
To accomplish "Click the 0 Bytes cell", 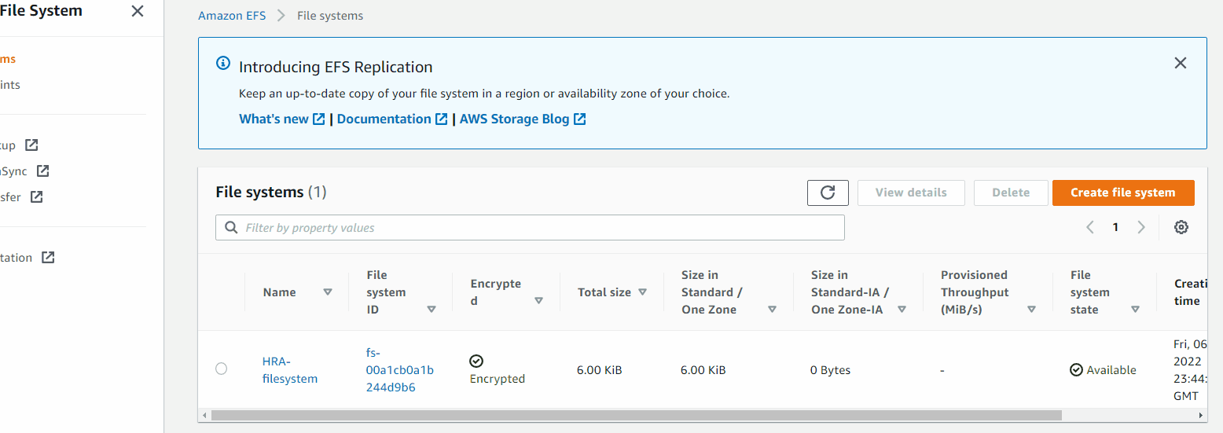I will click(830, 370).
